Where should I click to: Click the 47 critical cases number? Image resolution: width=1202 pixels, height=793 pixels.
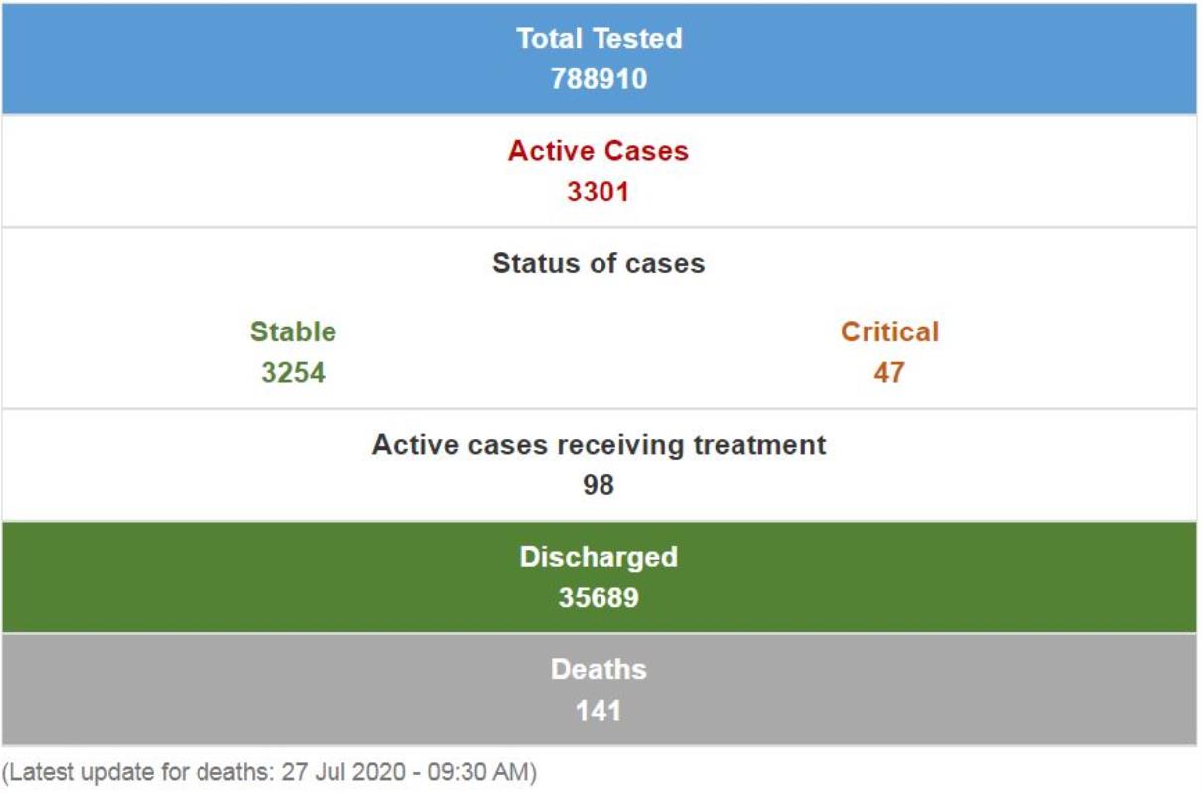pos(889,372)
